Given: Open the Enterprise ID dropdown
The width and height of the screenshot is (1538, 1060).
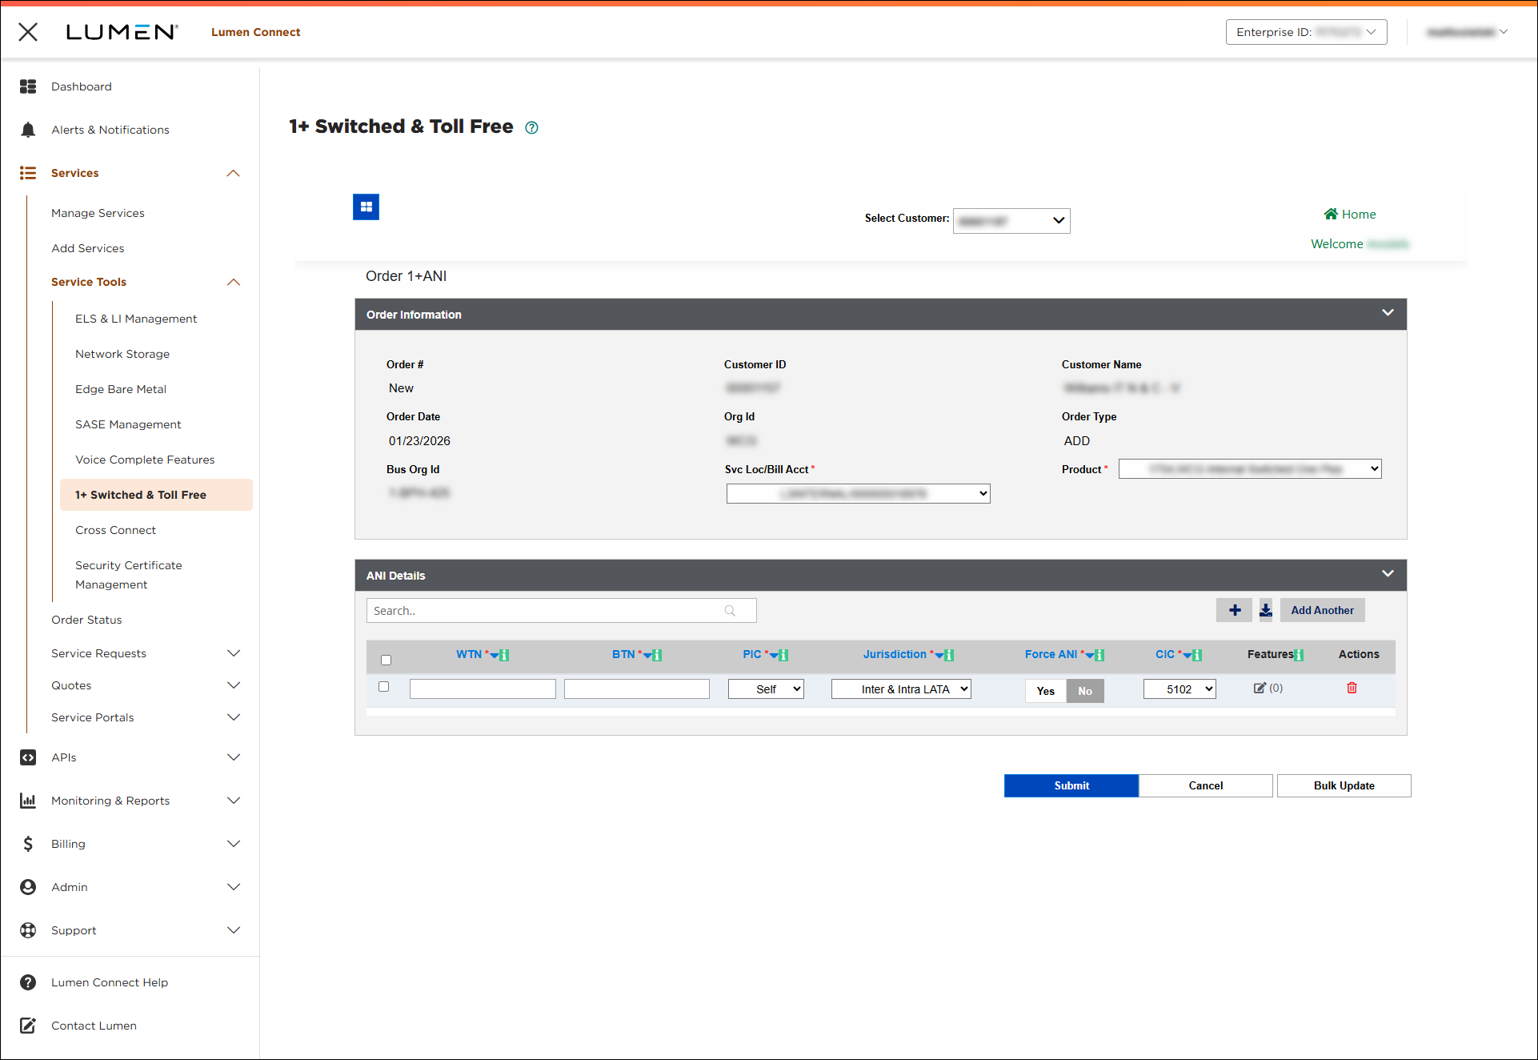Looking at the screenshot, I should coord(1306,32).
